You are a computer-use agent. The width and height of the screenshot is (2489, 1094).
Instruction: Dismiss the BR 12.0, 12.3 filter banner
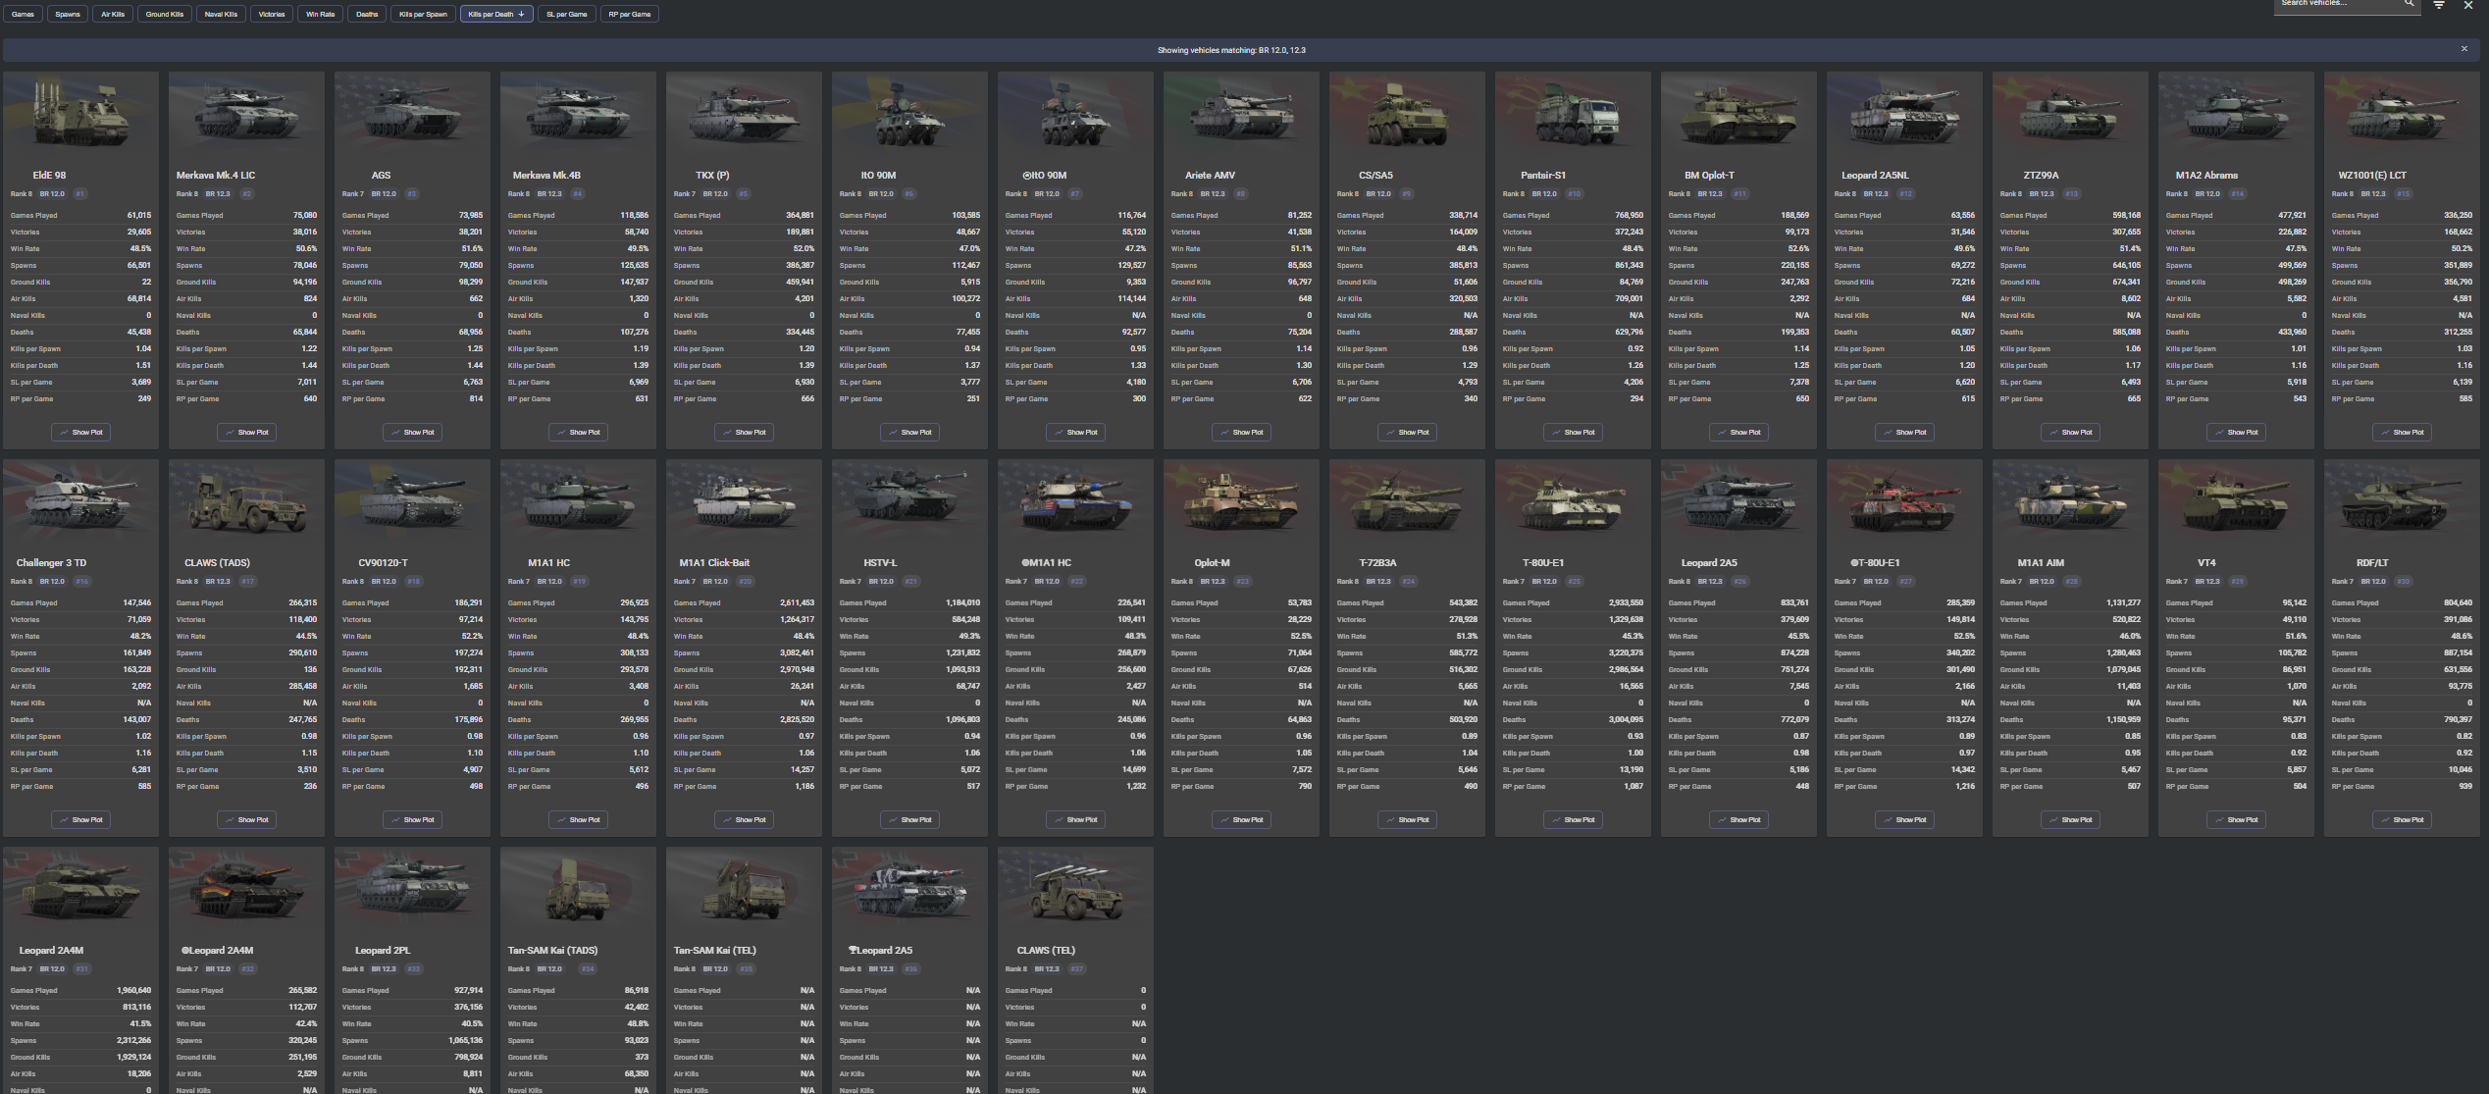(2463, 49)
